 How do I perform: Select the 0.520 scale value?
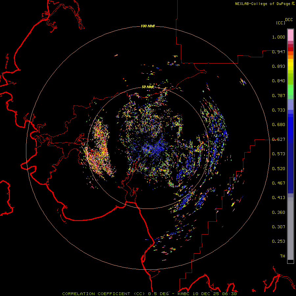tap(279, 169)
